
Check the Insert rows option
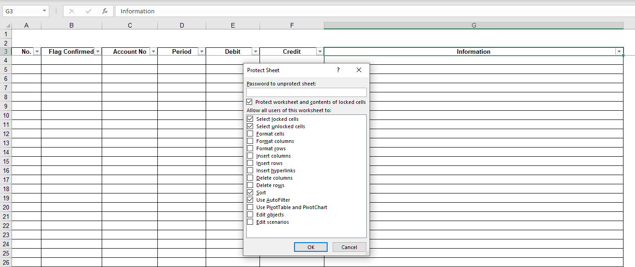(x=250, y=163)
